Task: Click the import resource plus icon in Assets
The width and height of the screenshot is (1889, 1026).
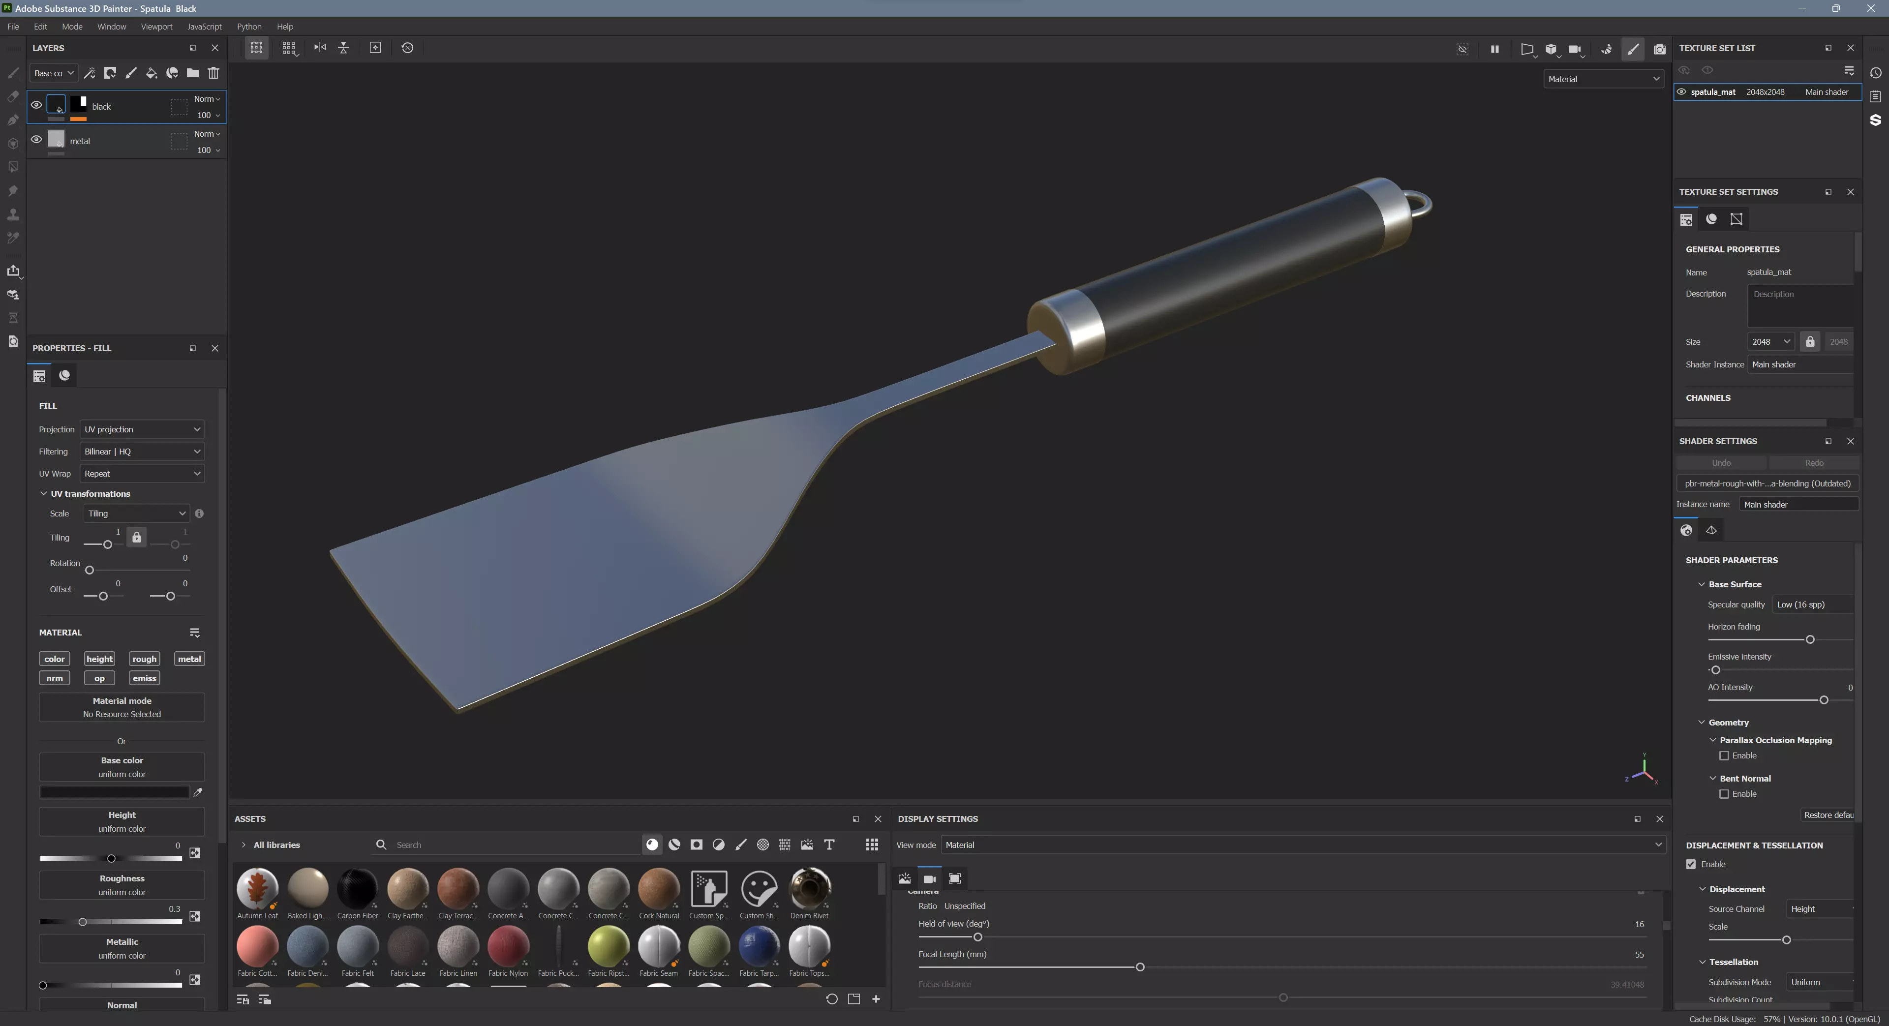Action: click(x=876, y=999)
